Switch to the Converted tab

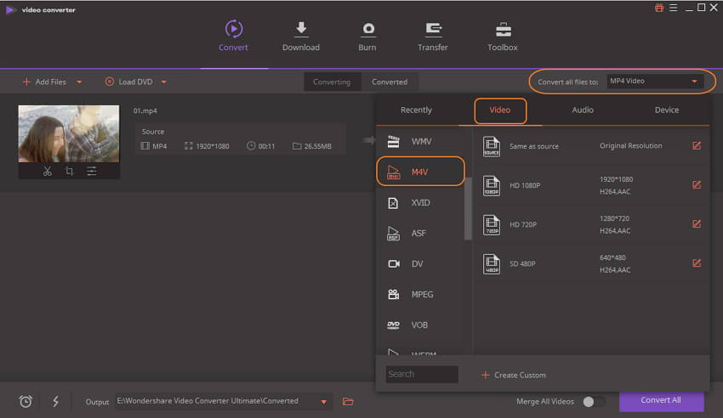390,82
